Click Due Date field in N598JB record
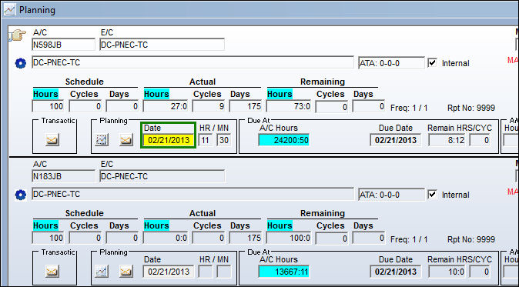 tap(396, 140)
